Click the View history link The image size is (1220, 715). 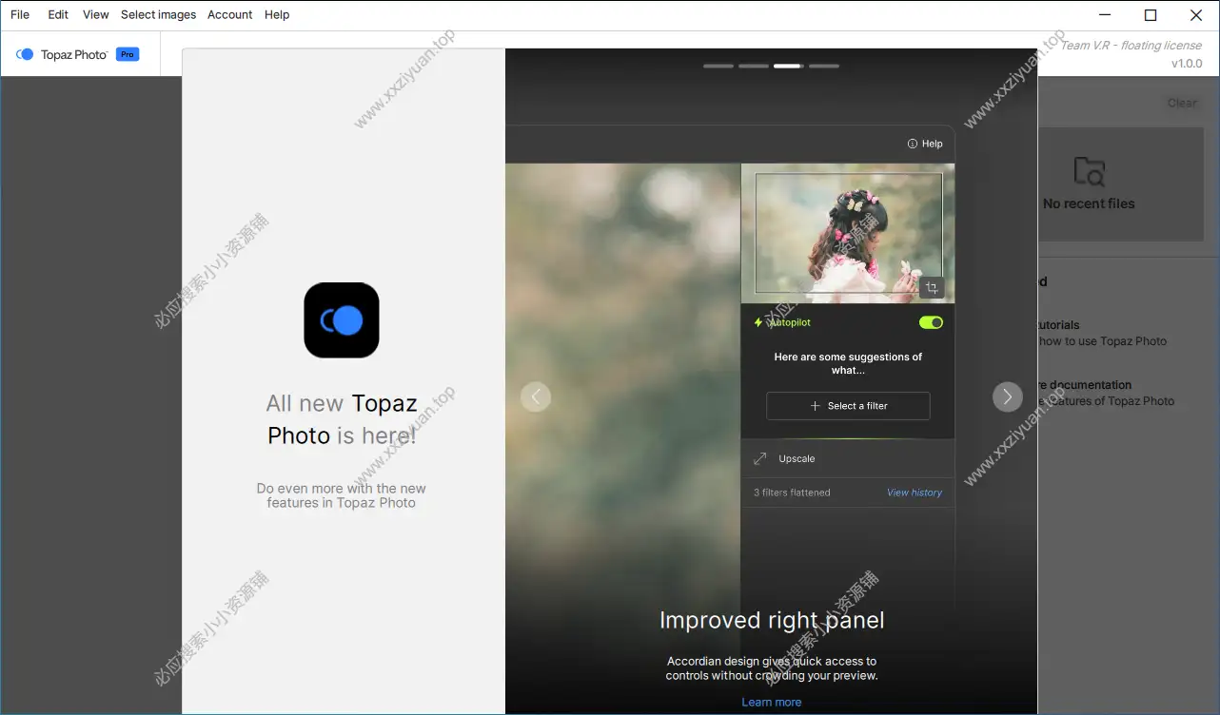[914, 492]
